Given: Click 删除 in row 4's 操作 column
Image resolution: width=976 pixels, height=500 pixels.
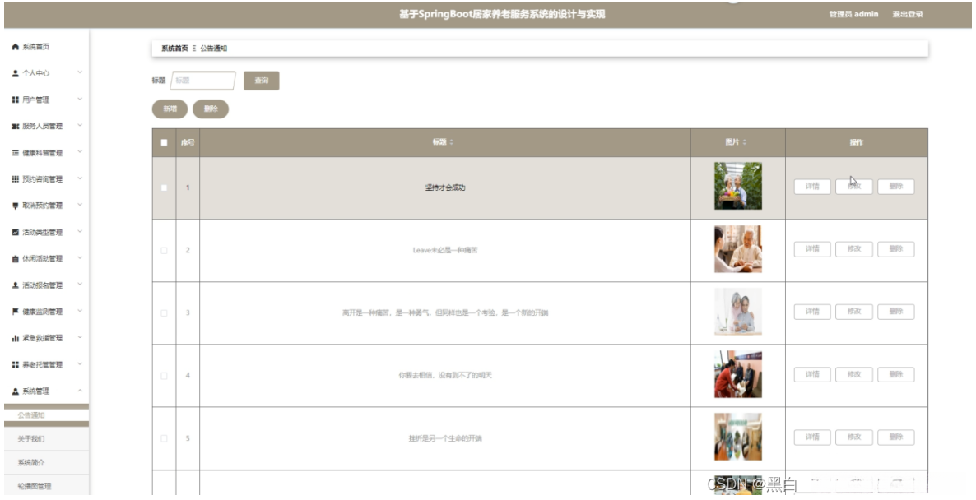Looking at the screenshot, I should coord(895,374).
